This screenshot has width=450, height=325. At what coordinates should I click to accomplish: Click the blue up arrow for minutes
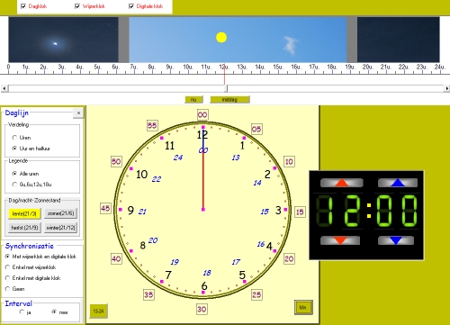click(x=398, y=183)
